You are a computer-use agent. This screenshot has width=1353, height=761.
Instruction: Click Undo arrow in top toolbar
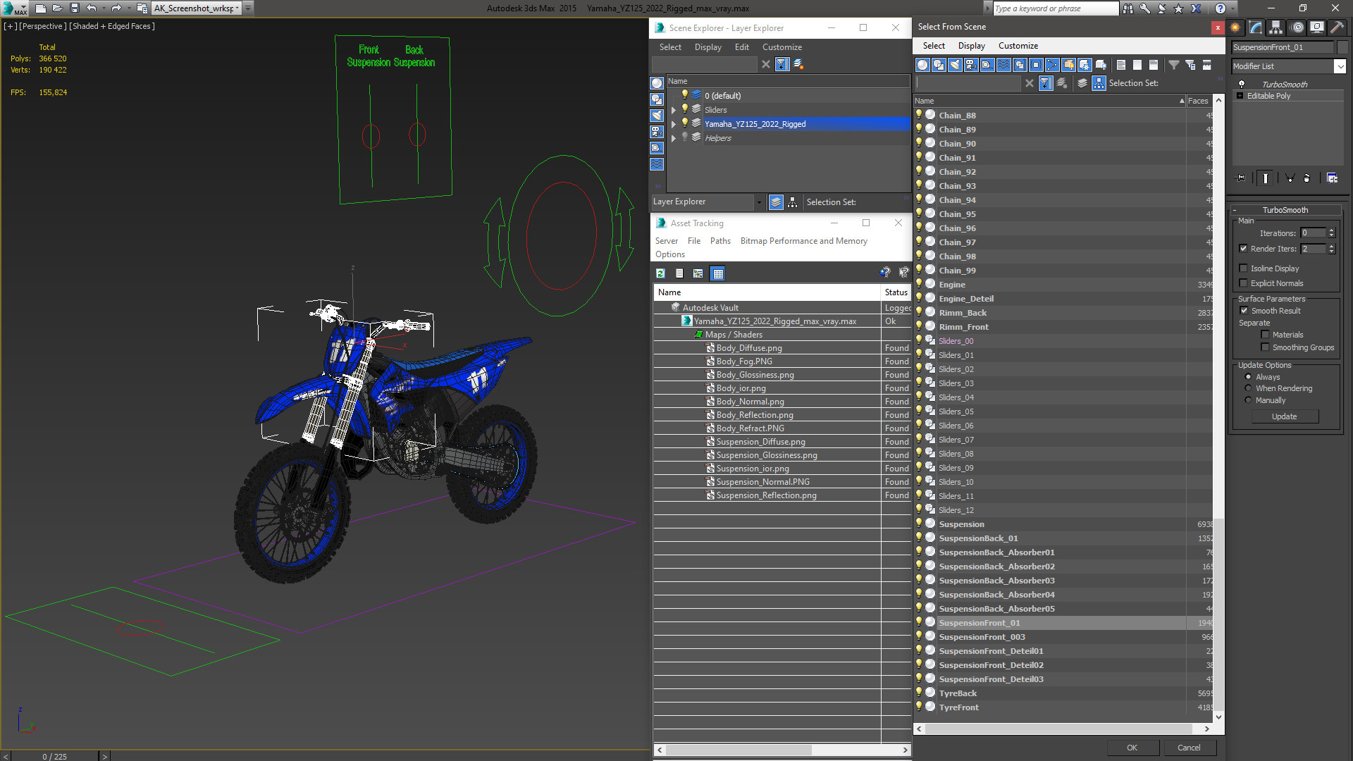point(92,8)
